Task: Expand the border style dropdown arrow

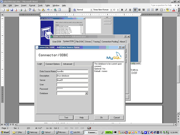Action: (x=164, y=10)
